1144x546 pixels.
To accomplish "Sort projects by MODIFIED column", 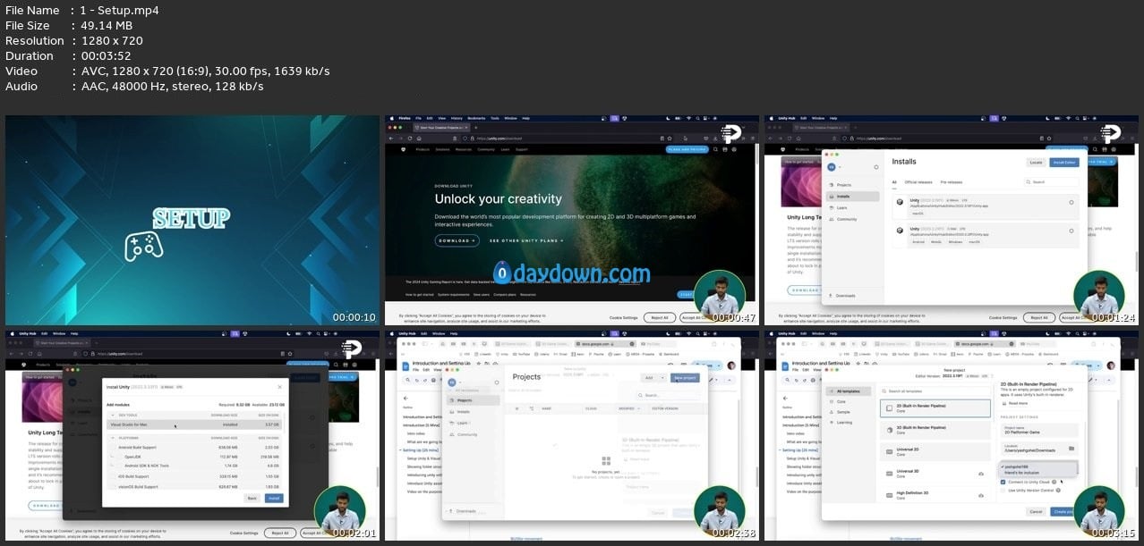I will pyautogui.click(x=628, y=408).
